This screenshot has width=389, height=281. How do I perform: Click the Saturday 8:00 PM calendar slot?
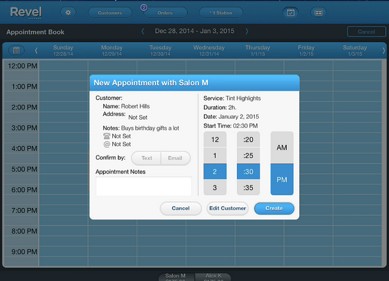click(x=357, y=231)
